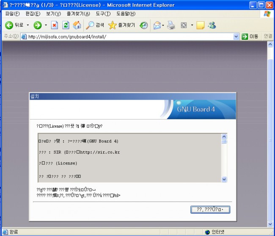This screenshot has width=275, height=236.
Task: Open the address bar URL dropdown
Action: [236, 36]
